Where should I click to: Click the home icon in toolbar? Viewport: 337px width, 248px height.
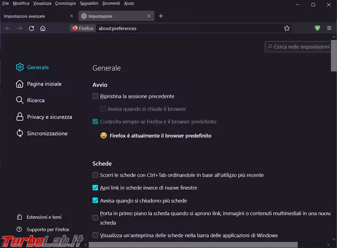43,28
